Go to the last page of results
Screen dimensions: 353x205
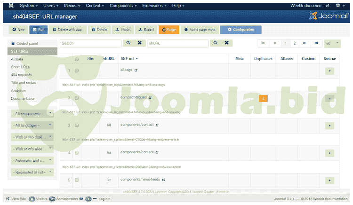coord(316,43)
